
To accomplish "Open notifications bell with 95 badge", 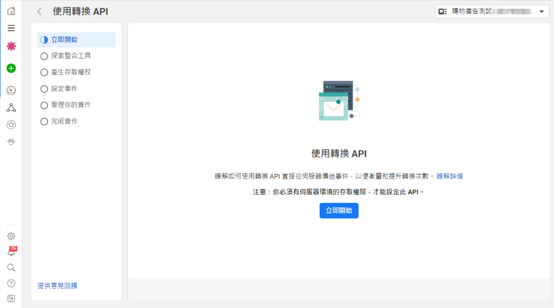I will click(x=11, y=252).
